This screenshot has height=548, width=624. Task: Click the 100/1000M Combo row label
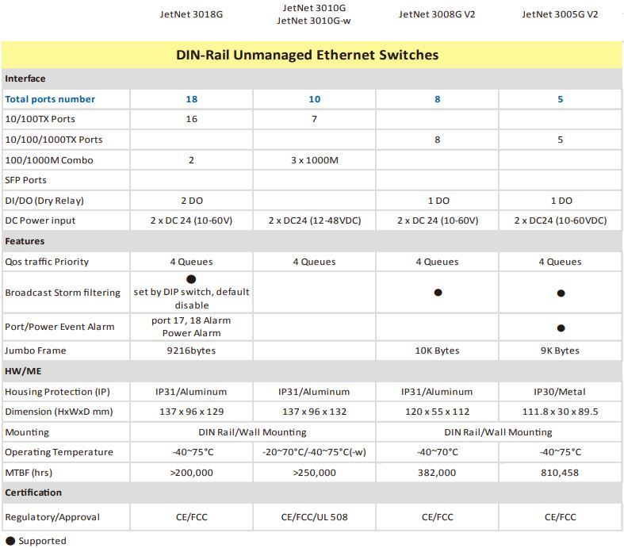click(x=49, y=160)
